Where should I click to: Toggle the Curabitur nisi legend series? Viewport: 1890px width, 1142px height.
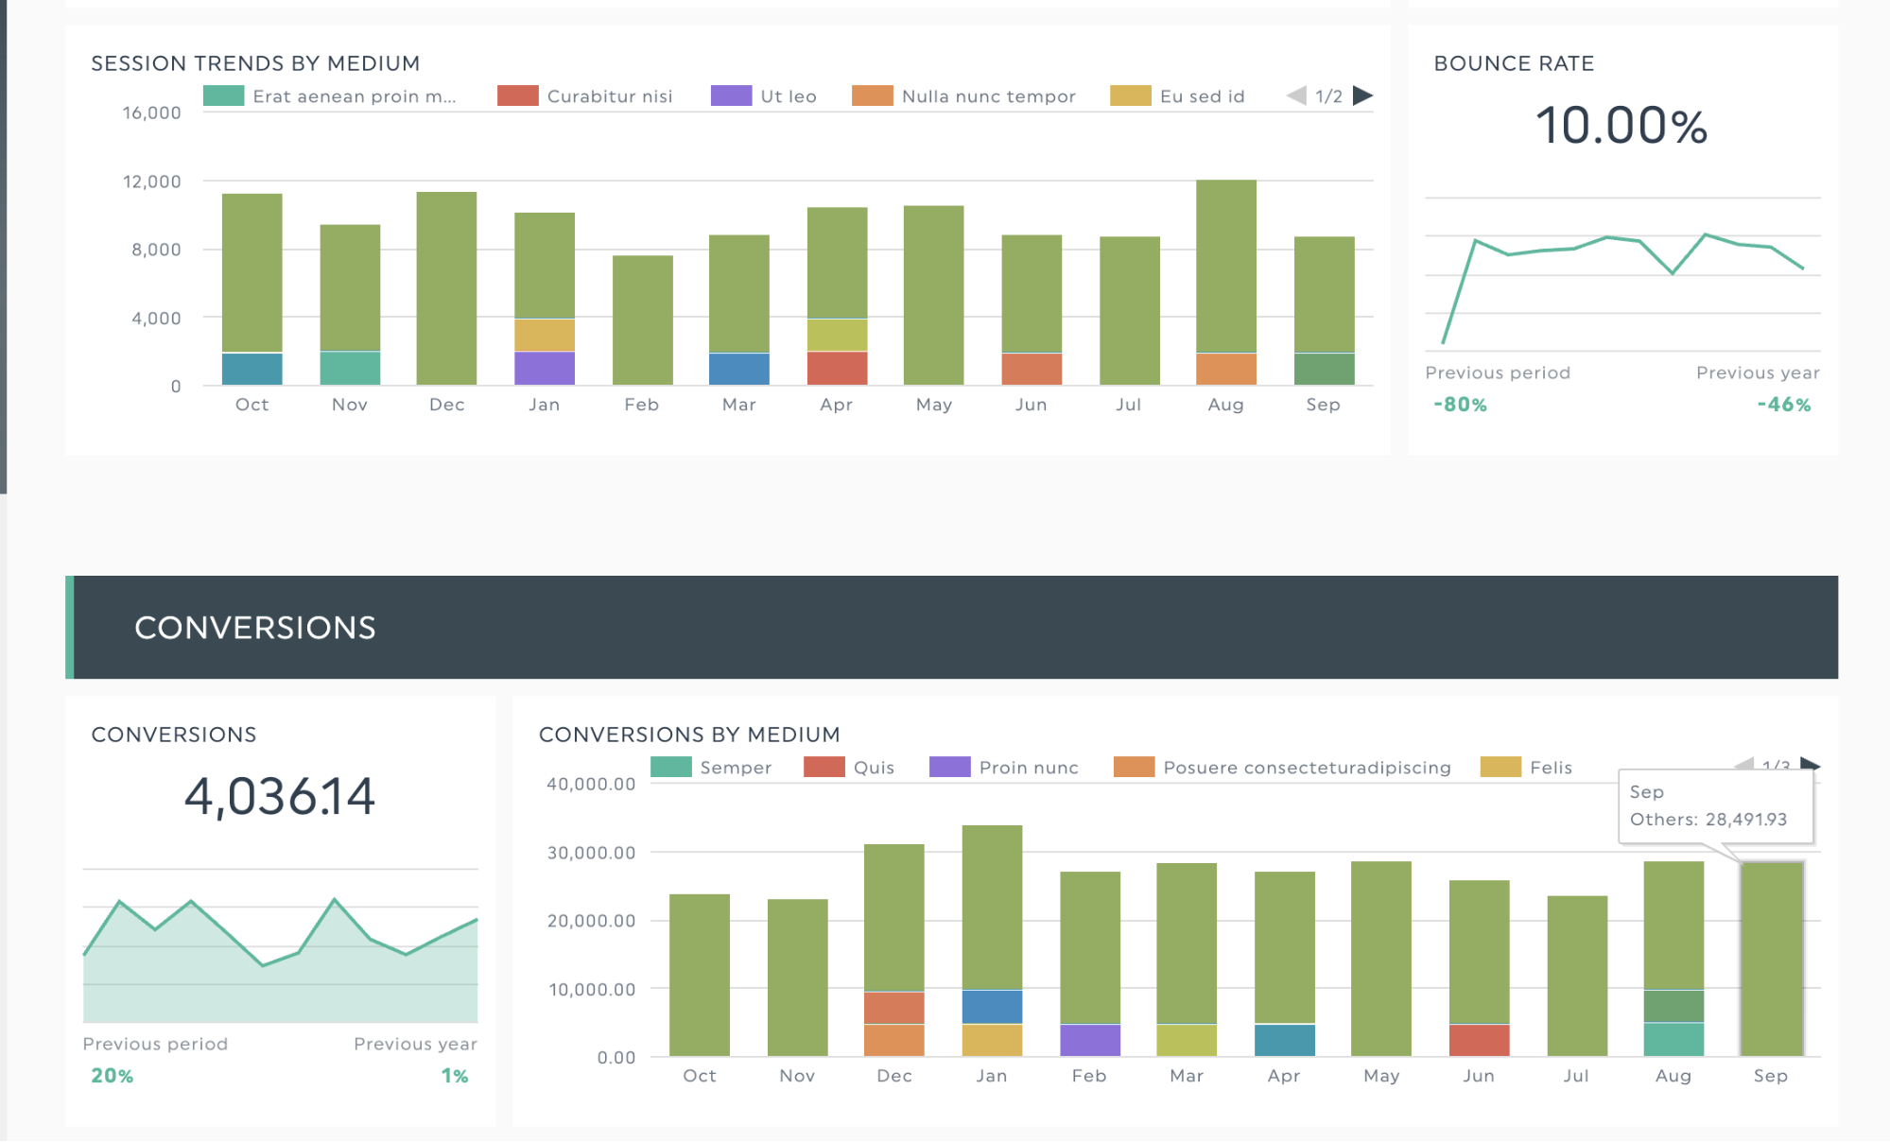tap(609, 96)
